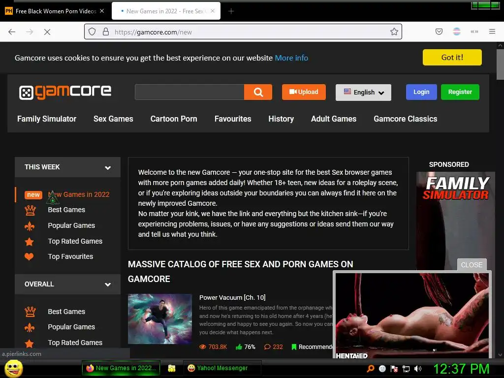Click the browser forward arrow
This screenshot has width=504, height=378.
tap(30, 32)
